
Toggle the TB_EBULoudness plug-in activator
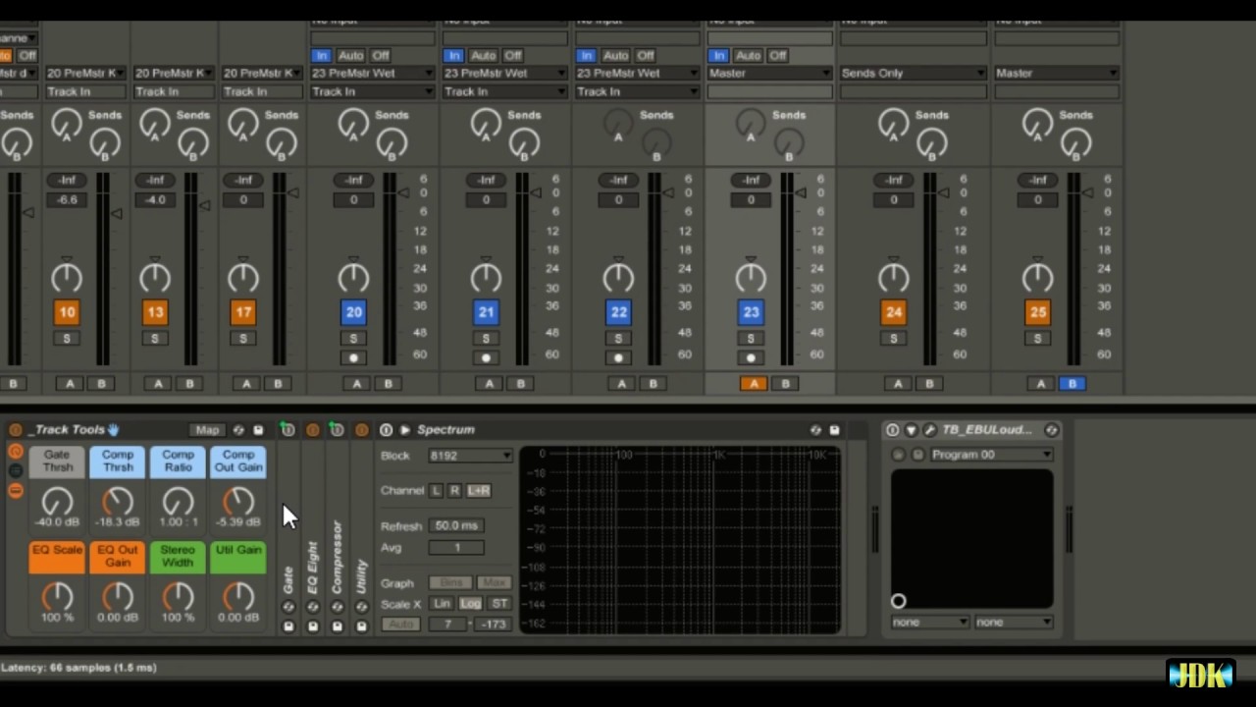click(x=892, y=430)
